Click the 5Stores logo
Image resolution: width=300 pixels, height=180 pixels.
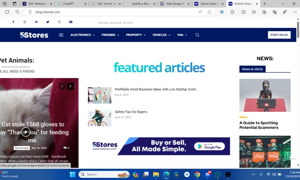34,35
